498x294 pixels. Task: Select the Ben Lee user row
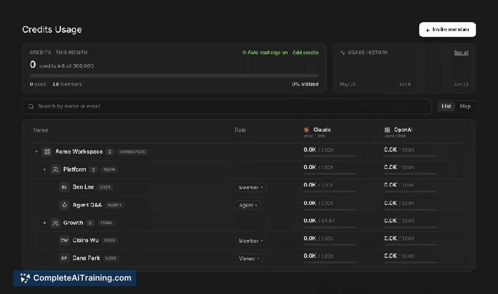pyautogui.click(x=250, y=187)
